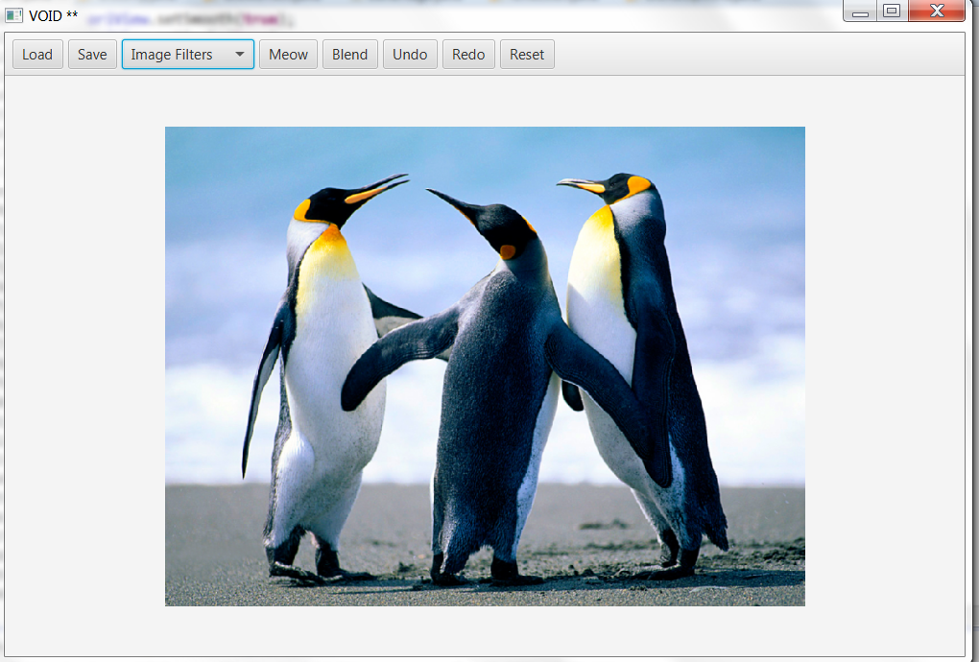
Task: Click the VOID app icon in title bar
Action: pos(13,15)
